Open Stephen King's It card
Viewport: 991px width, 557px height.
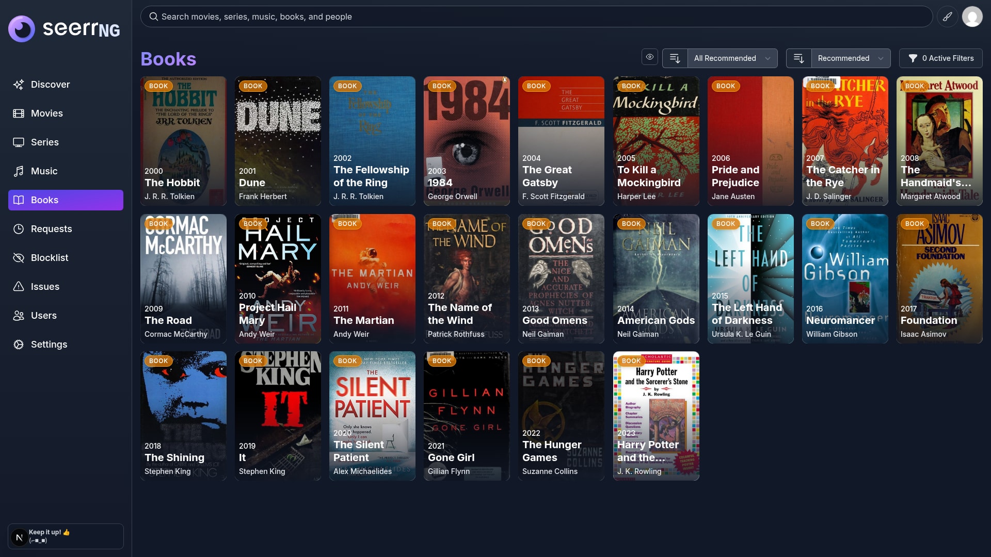(278, 416)
